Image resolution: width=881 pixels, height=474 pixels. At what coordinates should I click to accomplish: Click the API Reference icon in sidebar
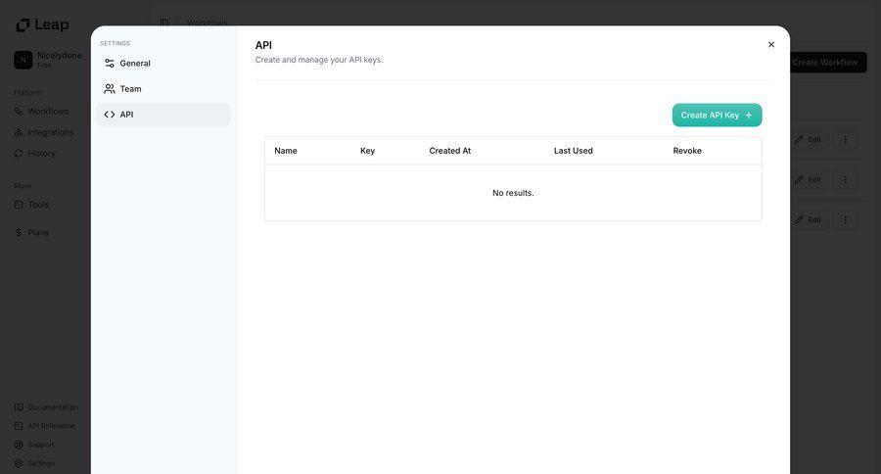[19, 426]
